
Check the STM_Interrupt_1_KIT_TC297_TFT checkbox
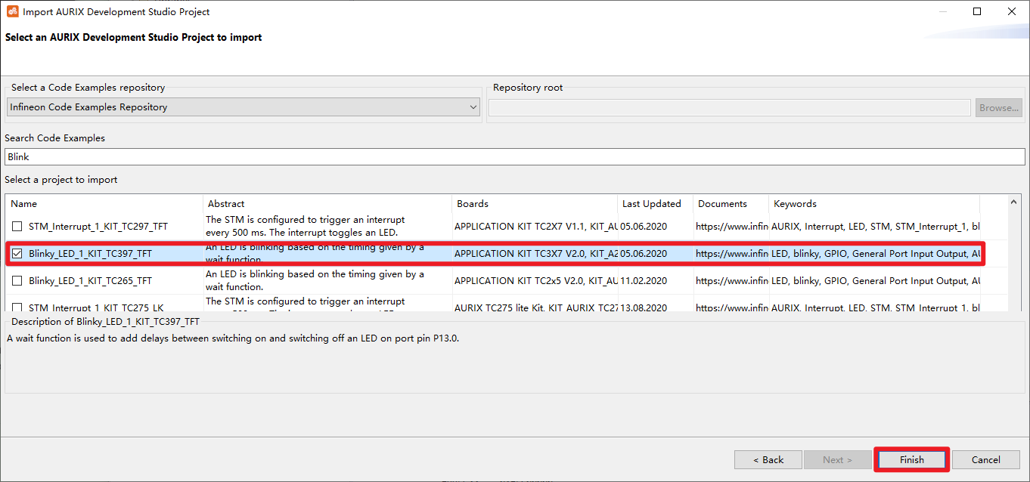(17, 227)
